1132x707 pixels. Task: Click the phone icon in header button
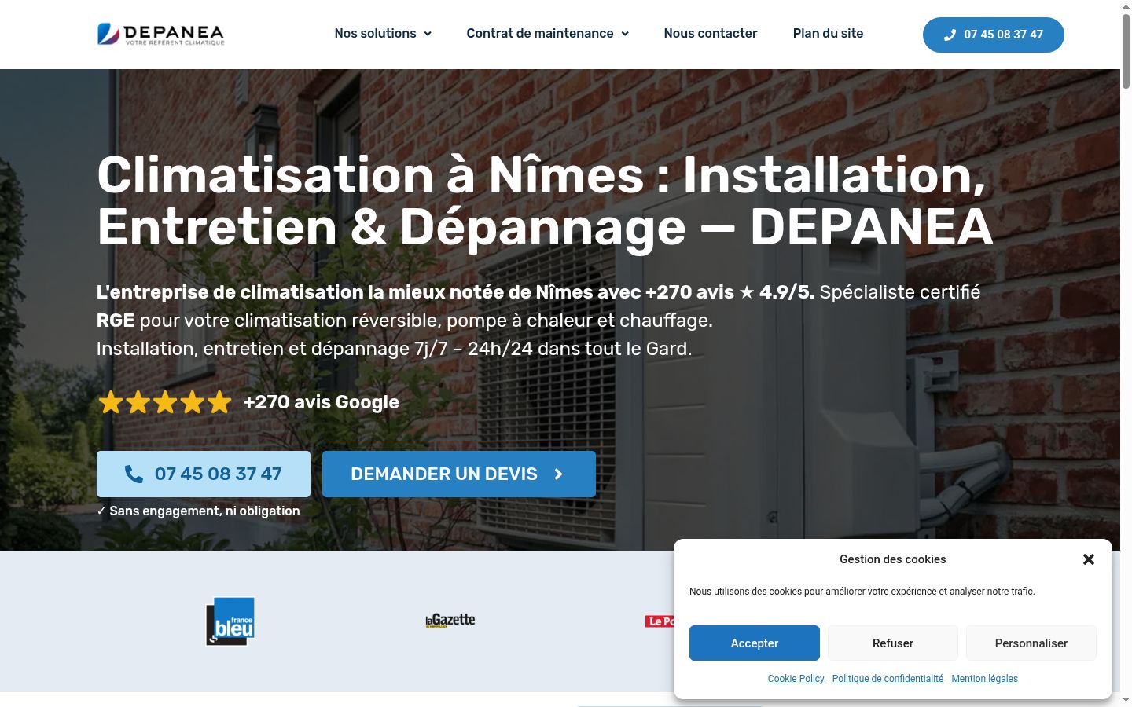coord(950,35)
